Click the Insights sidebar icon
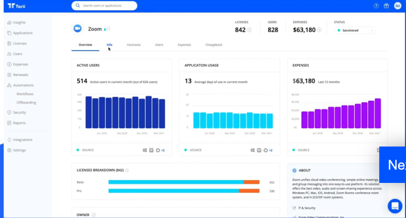Image resolution: width=406 pixels, height=218 pixels. 9,23
